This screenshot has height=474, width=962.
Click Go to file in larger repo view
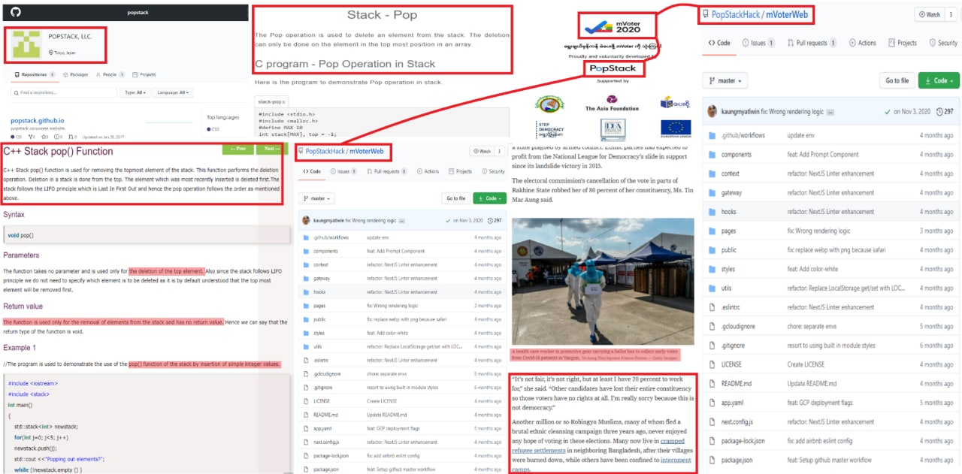click(897, 80)
